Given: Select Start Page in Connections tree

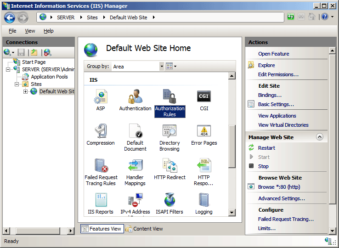Looking at the screenshot, I should [34, 62].
